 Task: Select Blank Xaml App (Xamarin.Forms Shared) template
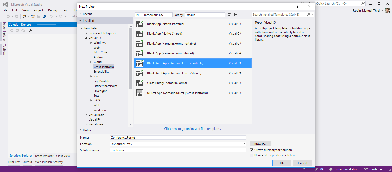tap(193, 73)
